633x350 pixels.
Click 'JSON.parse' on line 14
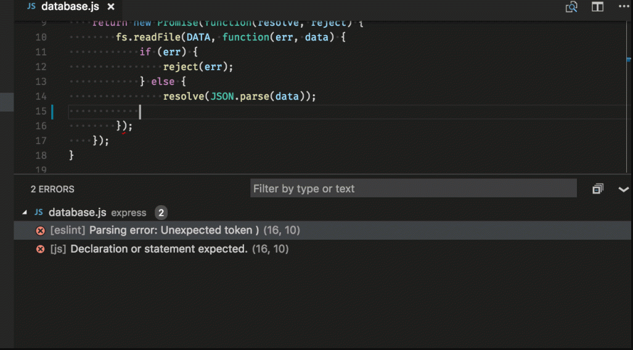pyautogui.click(x=240, y=97)
